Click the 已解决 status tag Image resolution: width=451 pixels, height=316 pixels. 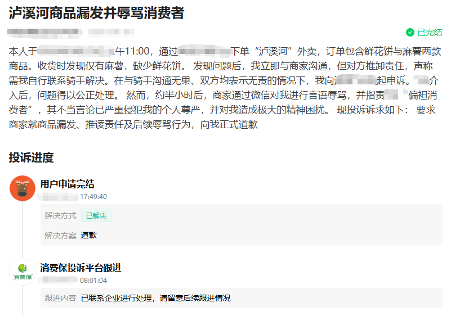[96, 215]
